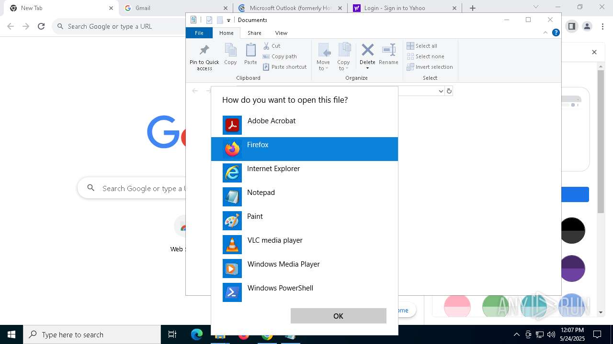This screenshot has height=344, width=613.
Task: Open Task View on the taskbar
Action: [x=172, y=334]
